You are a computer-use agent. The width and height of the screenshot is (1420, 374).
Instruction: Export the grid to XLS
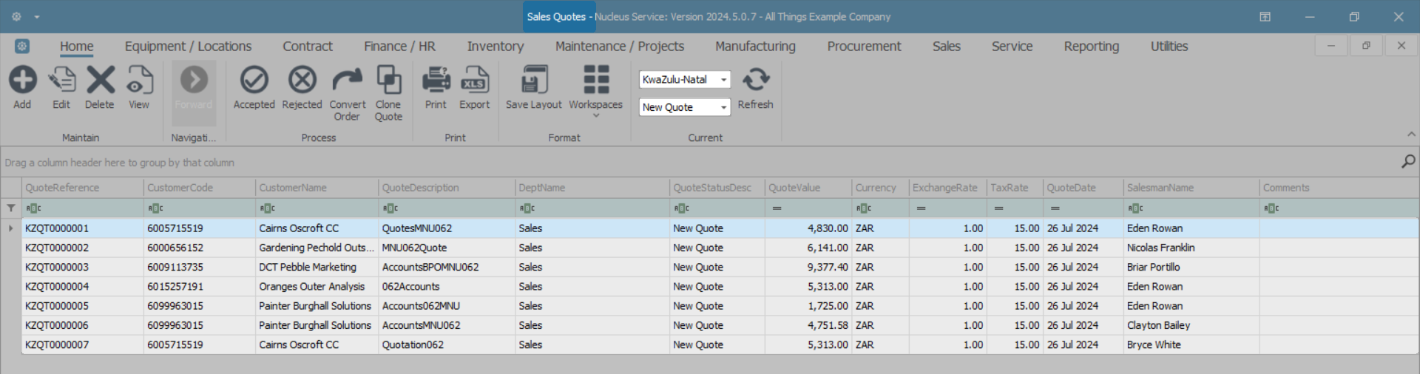[474, 81]
